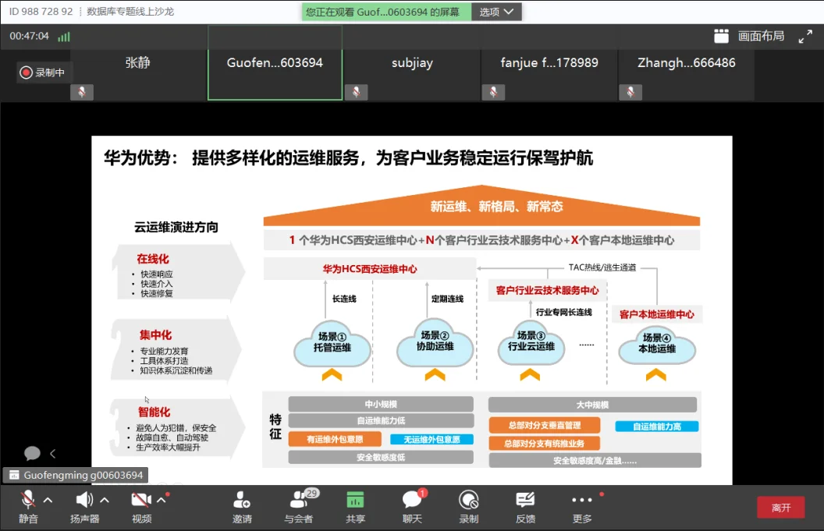
Task: Toggle the 扬声器 speaker button
Action: pos(84,501)
